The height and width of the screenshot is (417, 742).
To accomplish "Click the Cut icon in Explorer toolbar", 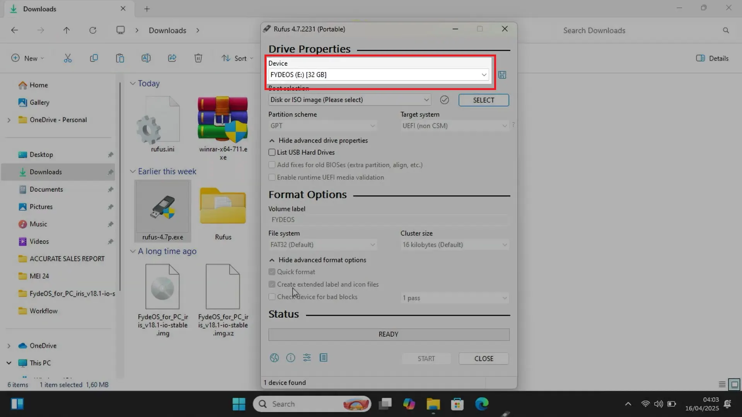I will (68, 58).
